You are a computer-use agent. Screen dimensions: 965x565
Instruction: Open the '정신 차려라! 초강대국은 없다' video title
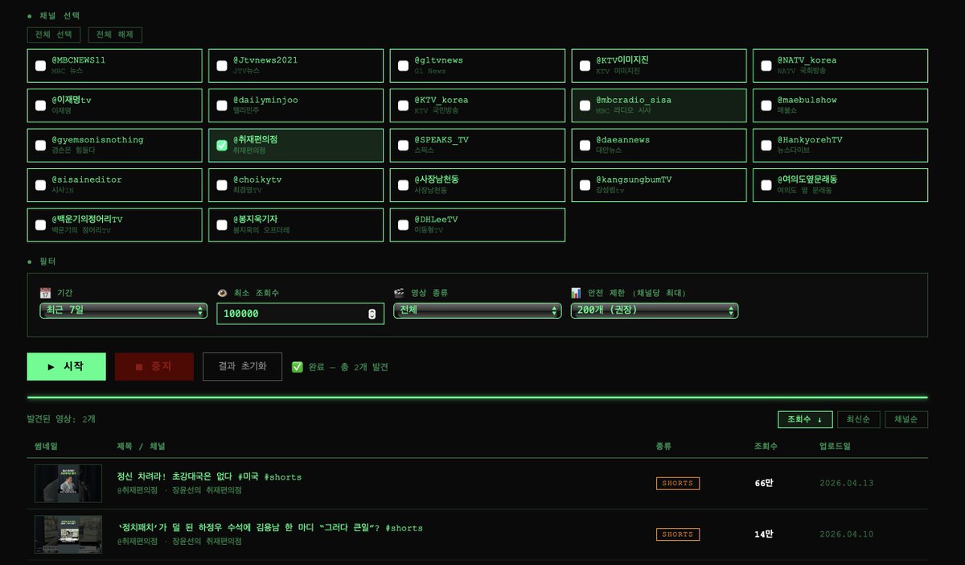(x=209, y=477)
